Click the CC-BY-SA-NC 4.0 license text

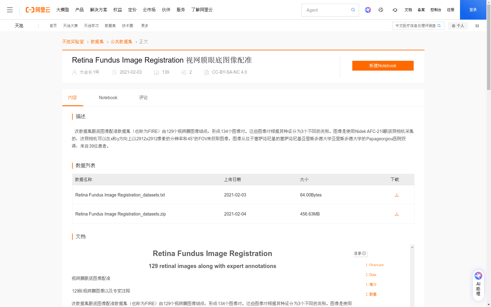tap(230, 72)
